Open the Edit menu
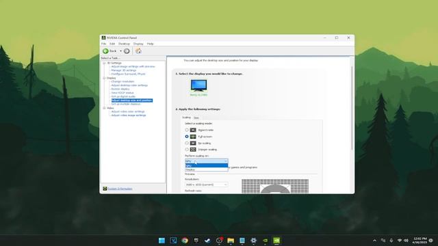Image resolution: width=438 pixels, height=246 pixels. pos(112,44)
